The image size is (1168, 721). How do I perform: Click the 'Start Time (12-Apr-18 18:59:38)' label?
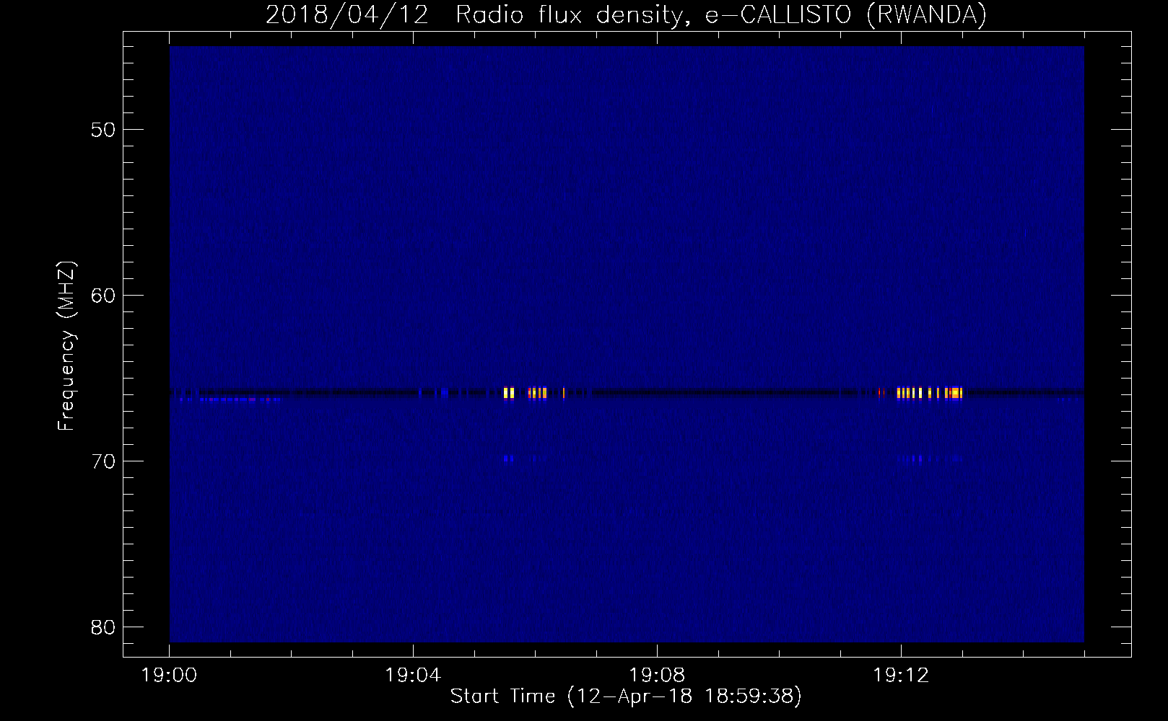626,696
